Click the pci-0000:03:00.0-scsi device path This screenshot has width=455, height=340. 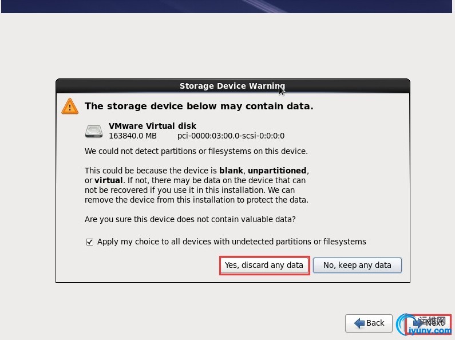(x=231, y=136)
